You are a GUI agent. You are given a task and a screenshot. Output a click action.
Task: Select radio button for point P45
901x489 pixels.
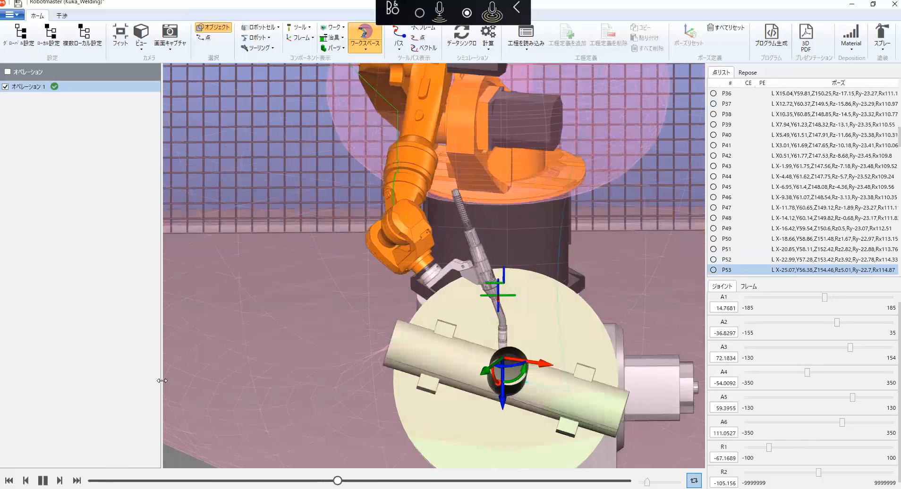(713, 187)
